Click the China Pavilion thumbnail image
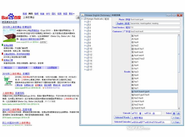 [x=9, y=35]
